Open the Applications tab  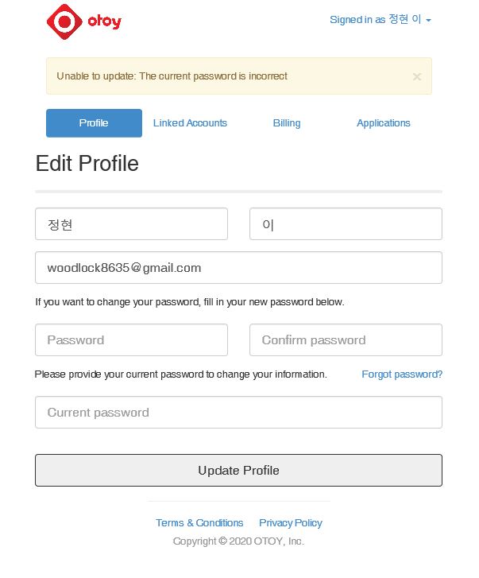click(383, 123)
